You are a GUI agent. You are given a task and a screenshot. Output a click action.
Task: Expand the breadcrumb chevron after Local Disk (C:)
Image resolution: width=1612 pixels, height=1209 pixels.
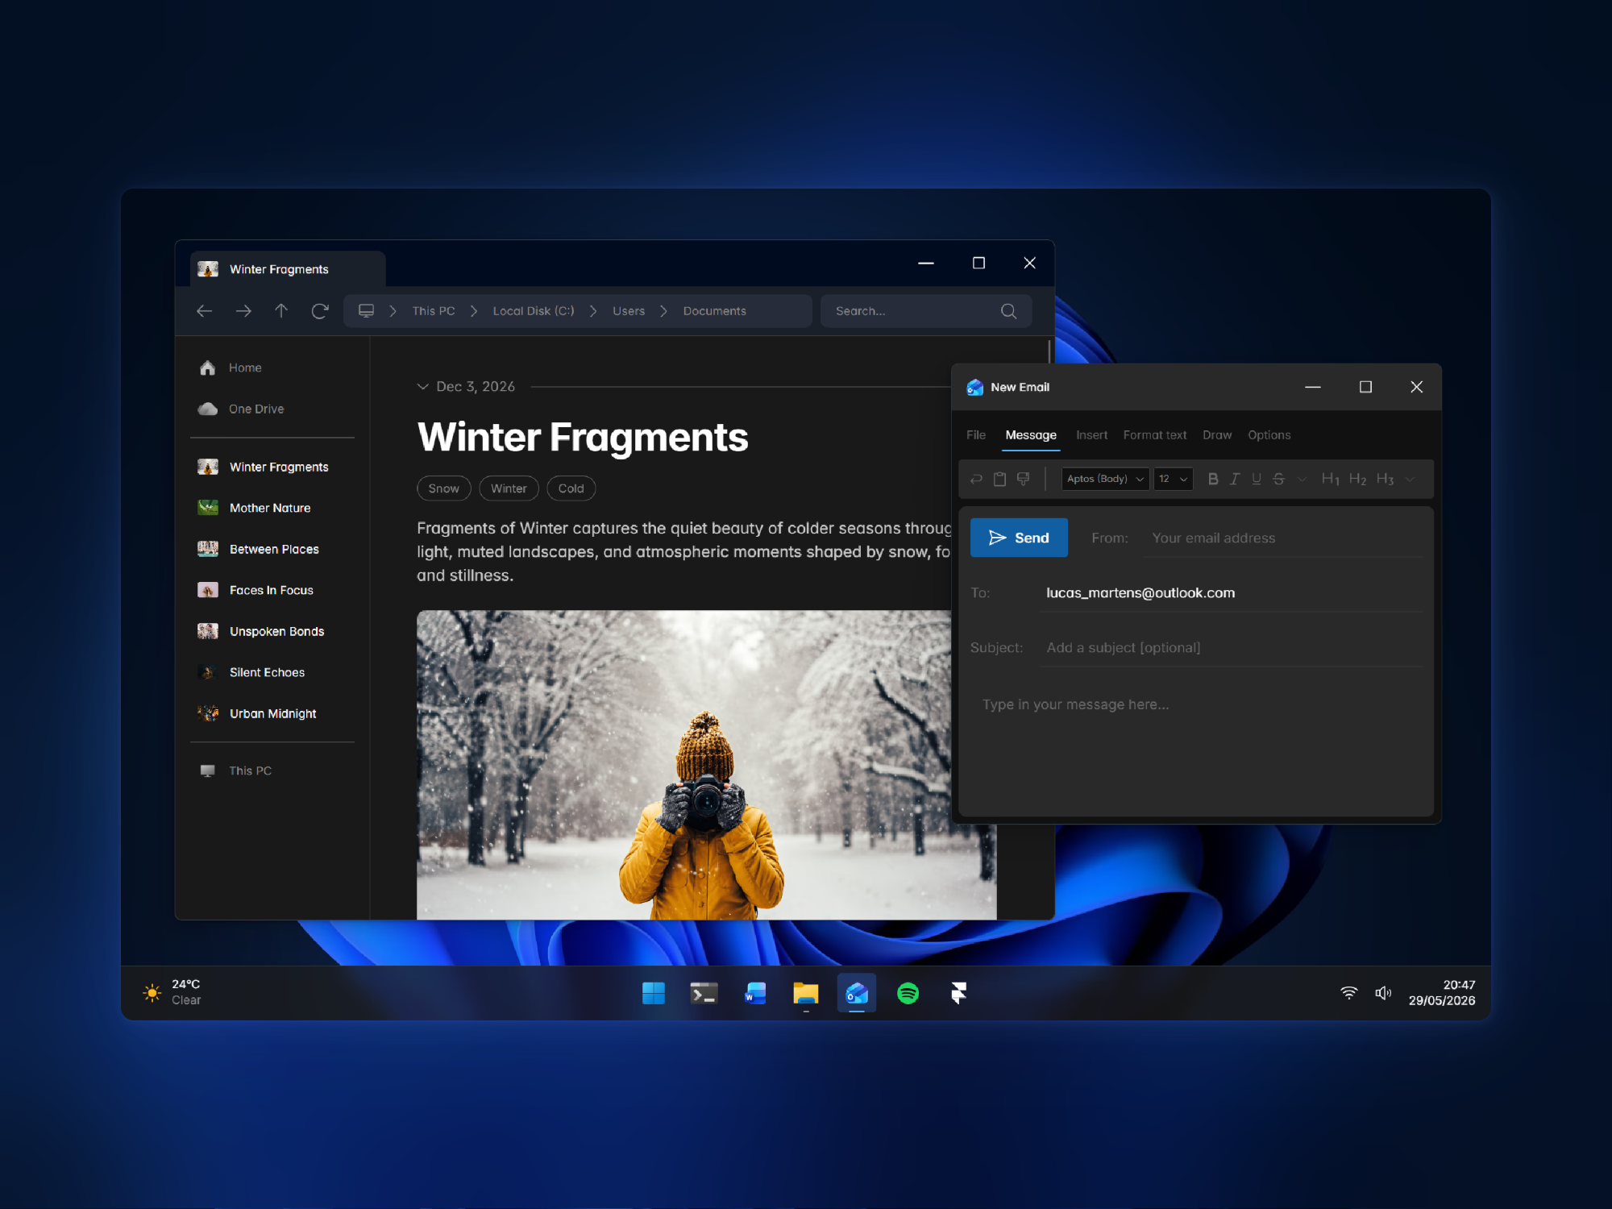click(593, 311)
